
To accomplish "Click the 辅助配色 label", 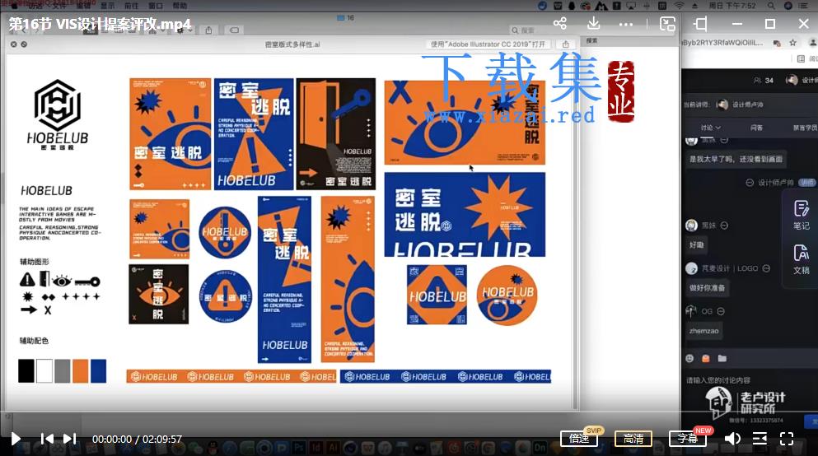I will coord(35,341).
